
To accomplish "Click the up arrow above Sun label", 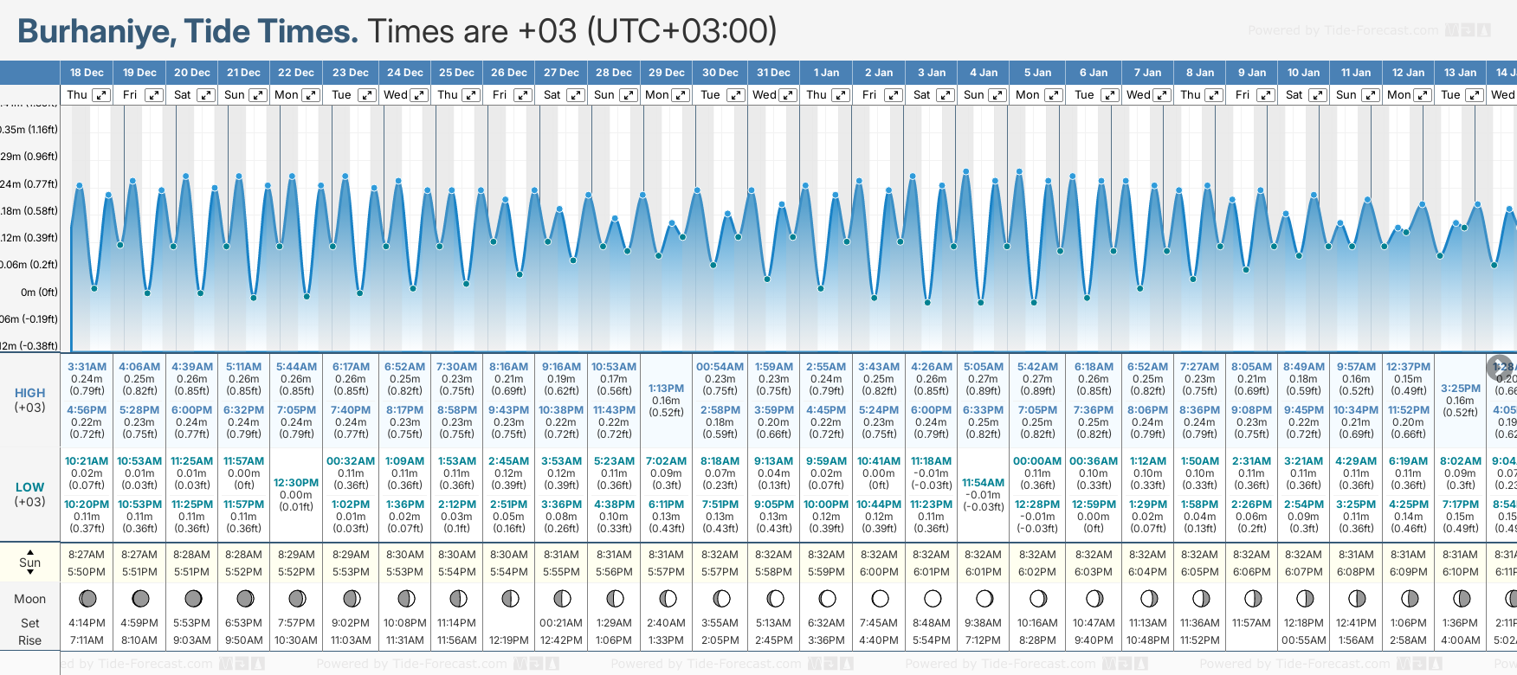I will click(x=30, y=551).
